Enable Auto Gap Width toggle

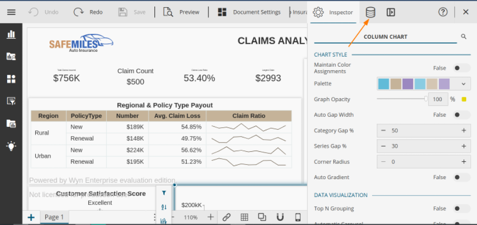coord(462,115)
